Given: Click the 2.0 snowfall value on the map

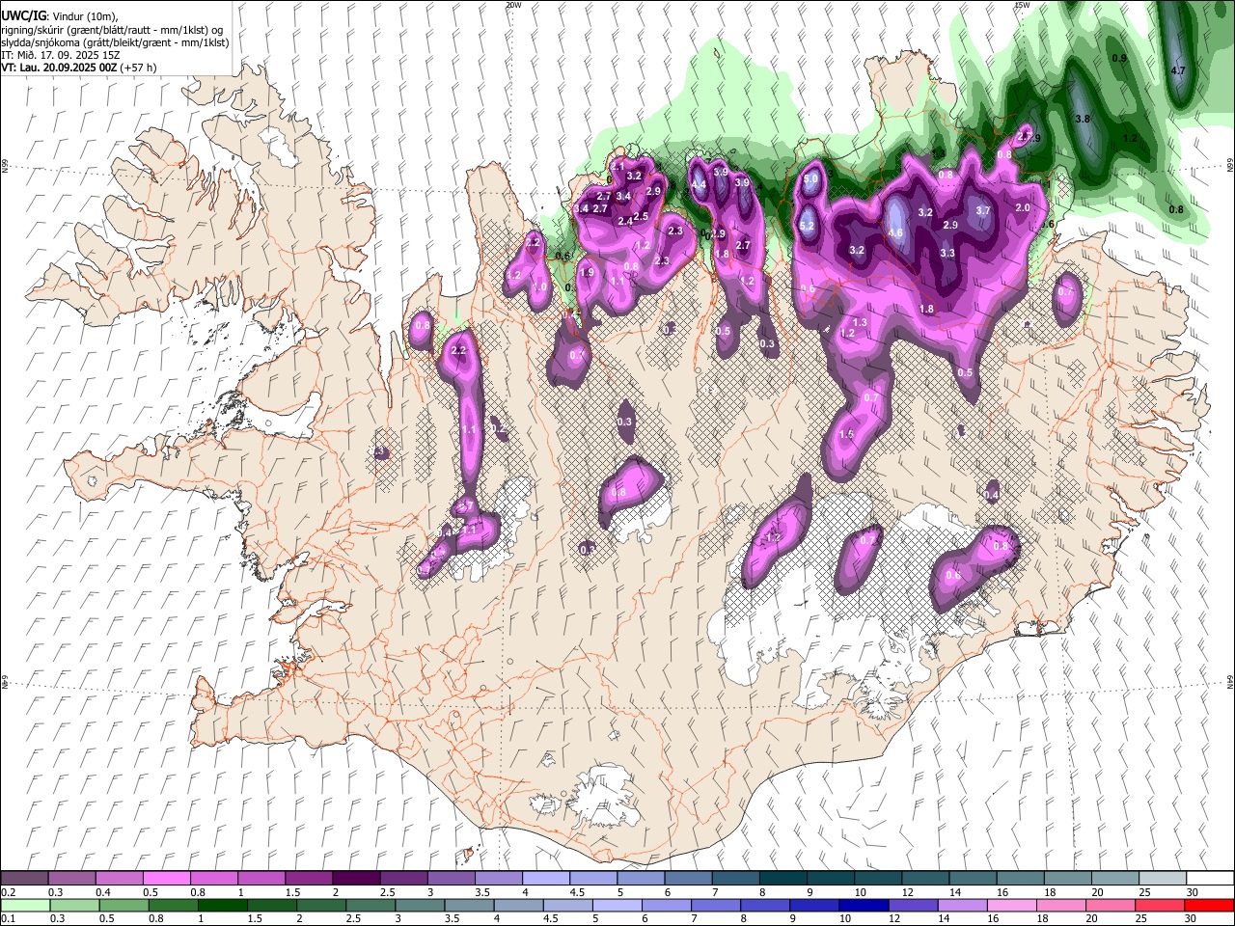Looking at the screenshot, I should point(1024,207).
